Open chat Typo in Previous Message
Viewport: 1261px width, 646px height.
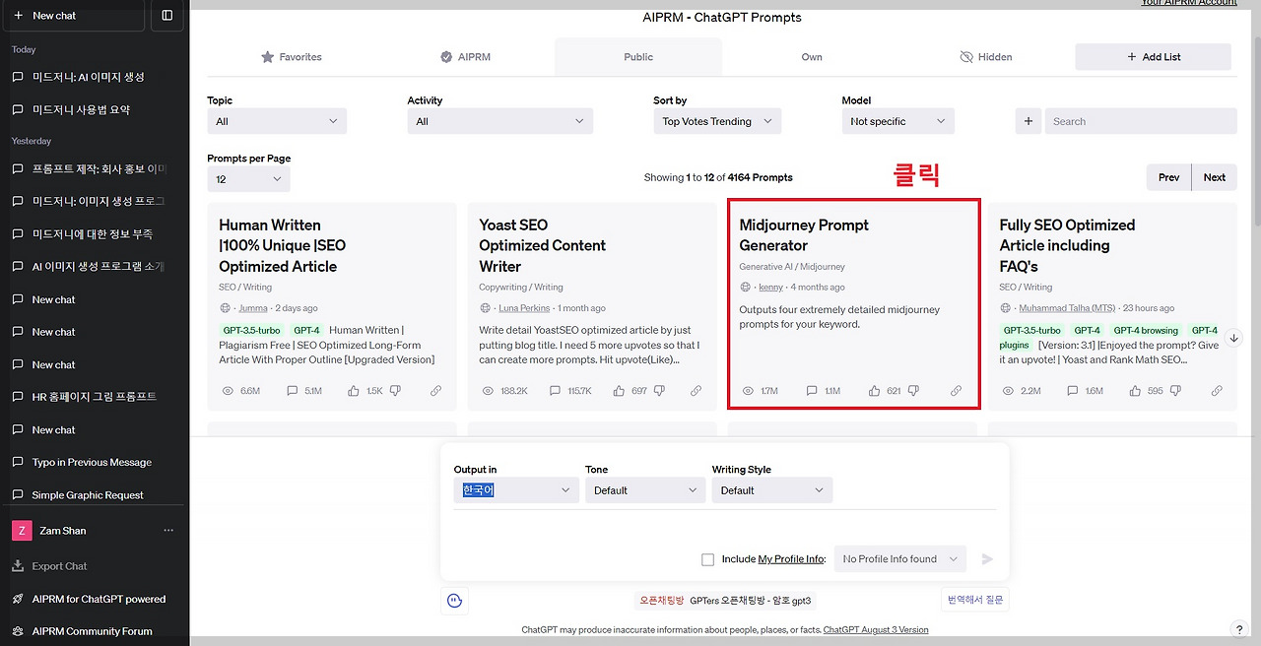[x=94, y=462]
